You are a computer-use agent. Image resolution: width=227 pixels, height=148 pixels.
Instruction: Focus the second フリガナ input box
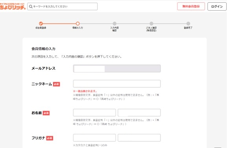pyautogui.click(x=139, y=137)
